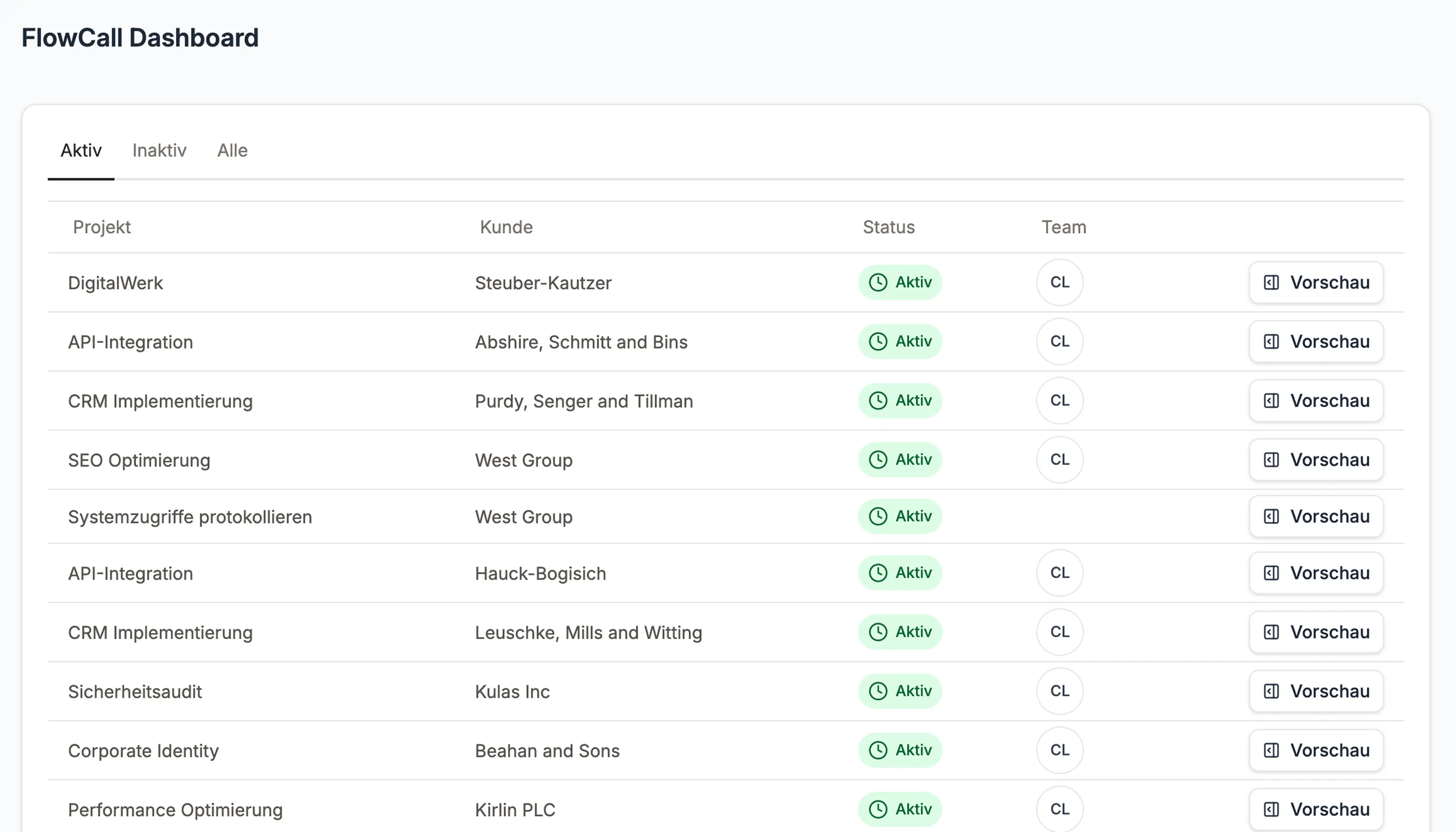Click CL avatar for Purdy, Senger and Tillman
The height and width of the screenshot is (832, 1456).
(x=1059, y=401)
